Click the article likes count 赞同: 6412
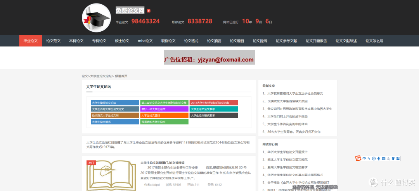419x191 pixels. pyautogui.click(x=215, y=184)
